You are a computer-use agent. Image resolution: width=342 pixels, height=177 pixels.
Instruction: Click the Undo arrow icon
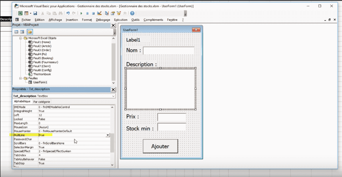pos(68,13)
